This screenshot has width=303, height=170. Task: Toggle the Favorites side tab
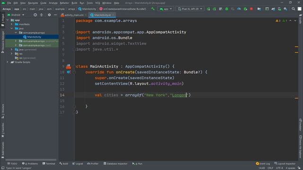[3, 130]
